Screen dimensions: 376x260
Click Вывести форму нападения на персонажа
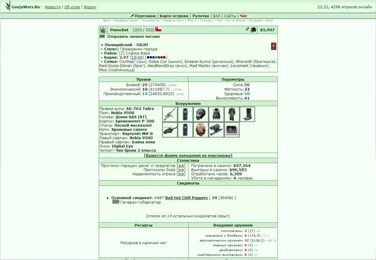pos(188,156)
